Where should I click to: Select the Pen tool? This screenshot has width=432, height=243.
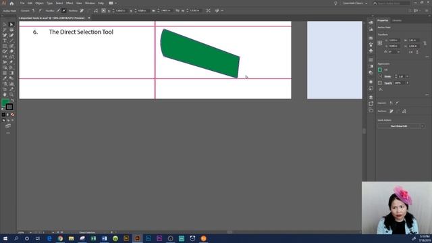point(5,35)
